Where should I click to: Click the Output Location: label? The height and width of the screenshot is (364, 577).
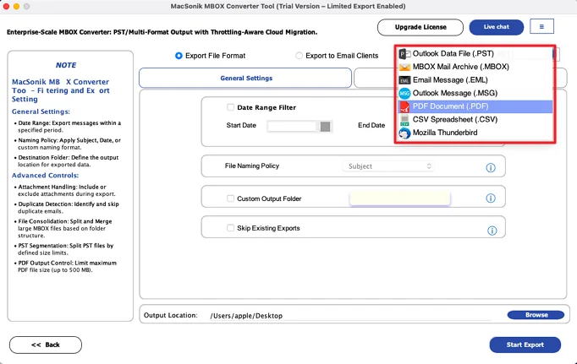pyautogui.click(x=170, y=315)
